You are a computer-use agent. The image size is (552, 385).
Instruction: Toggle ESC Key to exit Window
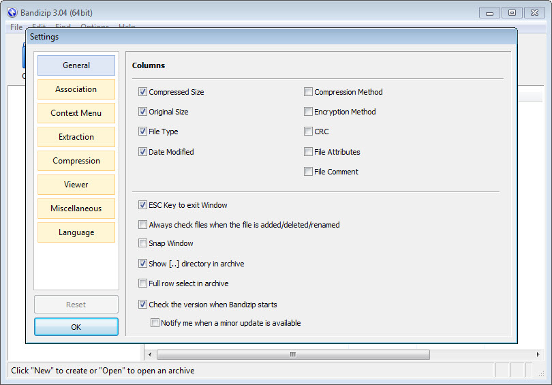pos(142,205)
